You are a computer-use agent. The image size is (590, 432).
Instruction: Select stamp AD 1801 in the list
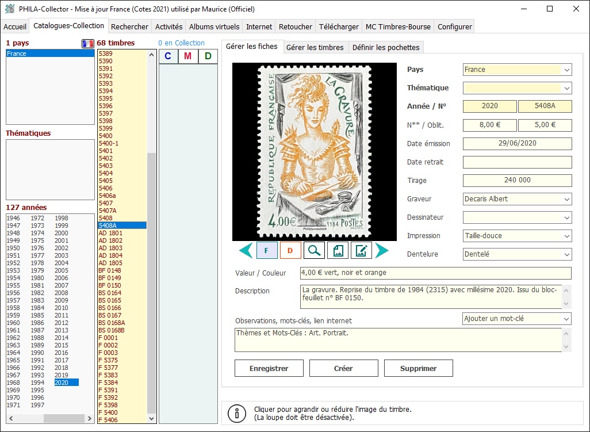(x=122, y=233)
